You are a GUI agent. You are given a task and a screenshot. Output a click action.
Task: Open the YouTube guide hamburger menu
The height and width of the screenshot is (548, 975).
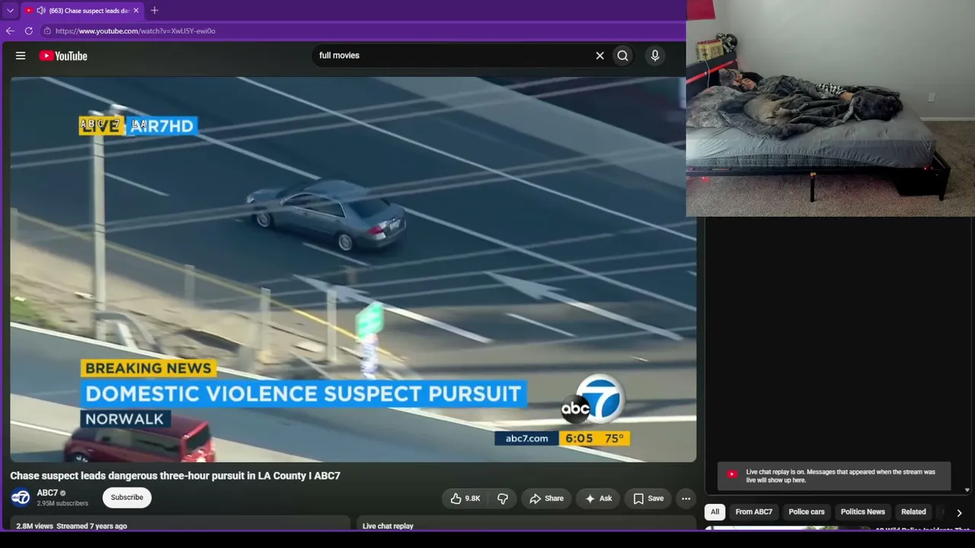21,56
